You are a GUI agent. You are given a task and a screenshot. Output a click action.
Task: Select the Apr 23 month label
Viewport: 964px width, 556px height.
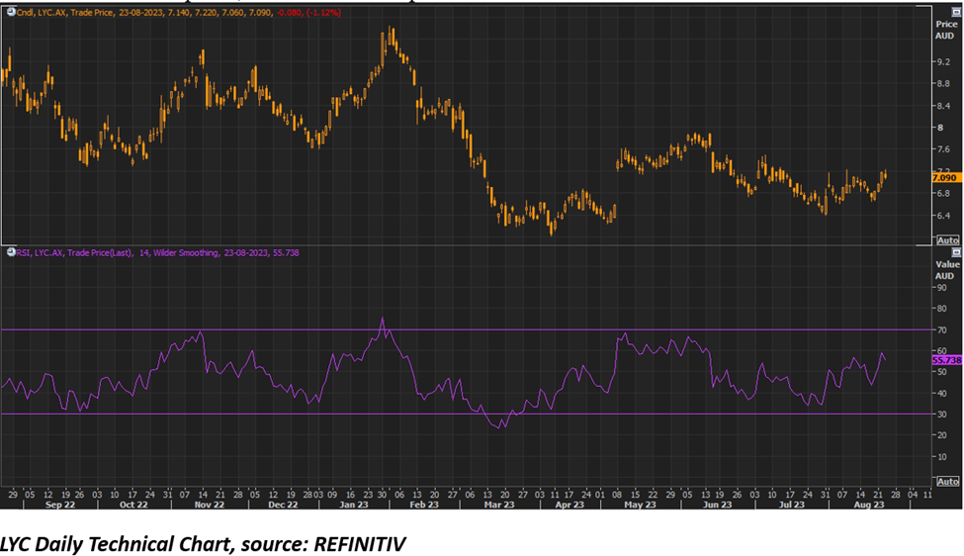click(570, 505)
